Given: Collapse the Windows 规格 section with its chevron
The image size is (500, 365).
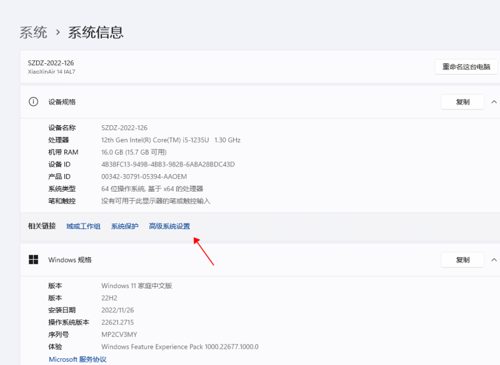Looking at the screenshot, I should click(x=494, y=260).
